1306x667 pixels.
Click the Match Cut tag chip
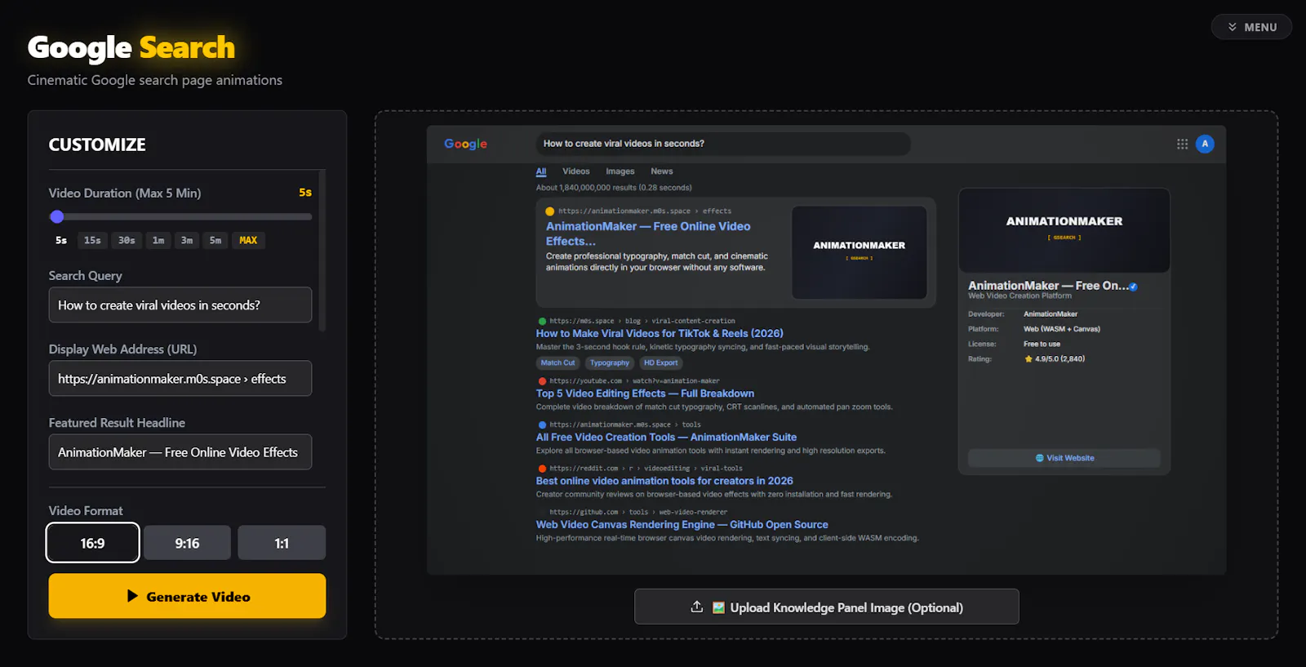pyautogui.click(x=557, y=363)
